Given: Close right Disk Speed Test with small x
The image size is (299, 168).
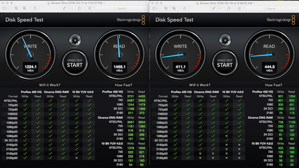Looking at the screenshot, I should tap(152, 15).
